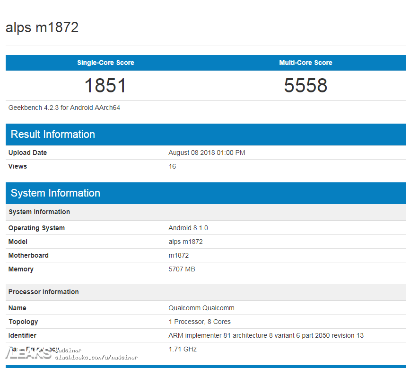Open the slashleaks.com/u/nadsinar profile link
This screenshot has width=410, height=368.
click(96, 359)
